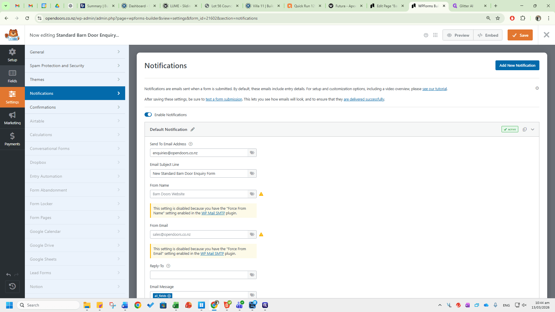The width and height of the screenshot is (555, 312).
Task: Expand the Airtable settings section
Action: click(75, 121)
